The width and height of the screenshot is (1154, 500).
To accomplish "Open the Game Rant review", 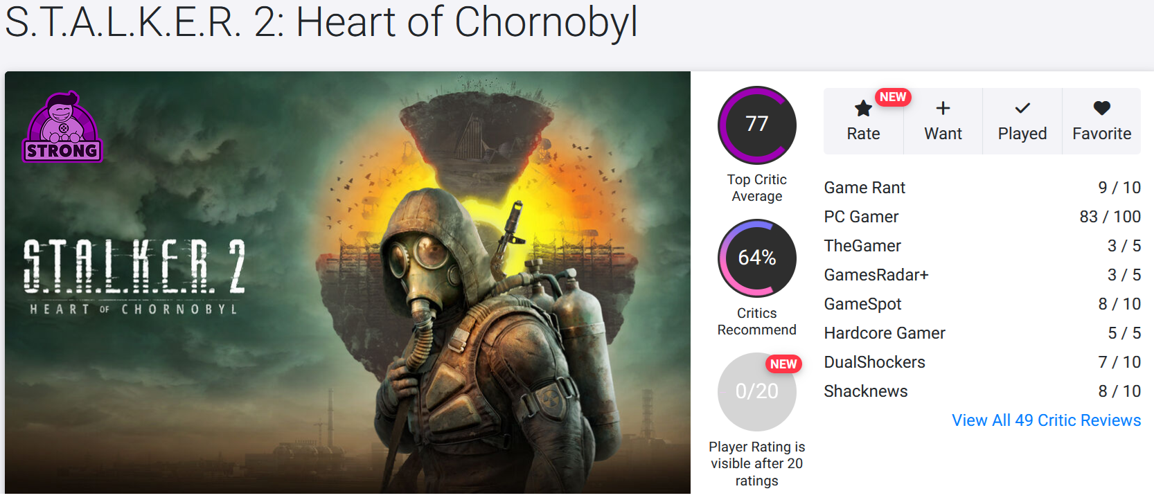I will (982, 188).
